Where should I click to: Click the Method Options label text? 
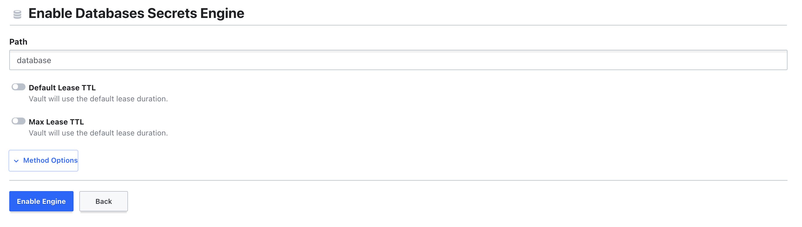[x=50, y=160]
